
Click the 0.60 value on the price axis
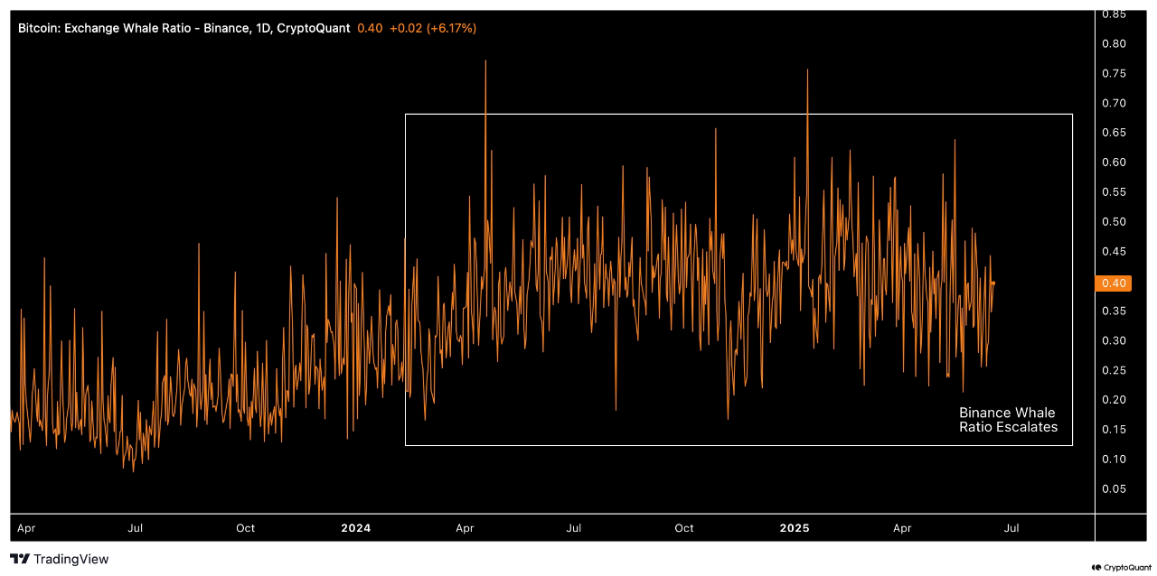coord(1114,163)
